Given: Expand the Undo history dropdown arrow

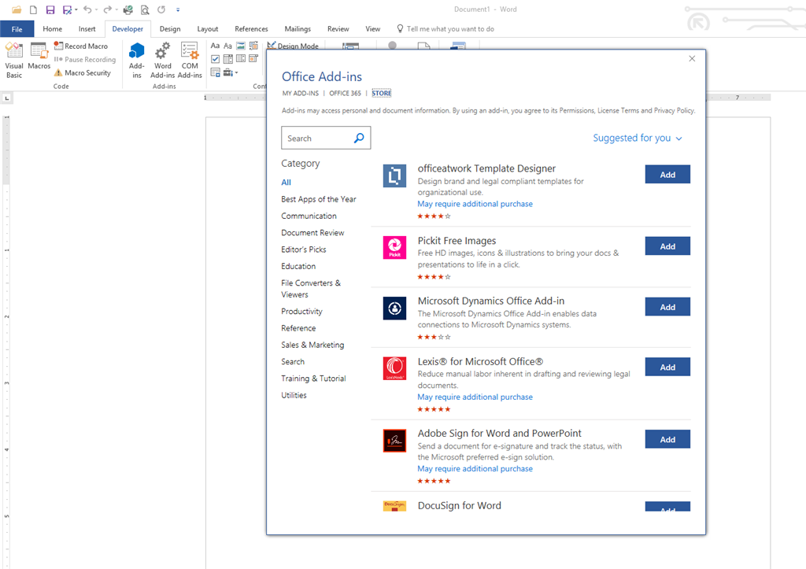Looking at the screenshot, I should (96, 9).
